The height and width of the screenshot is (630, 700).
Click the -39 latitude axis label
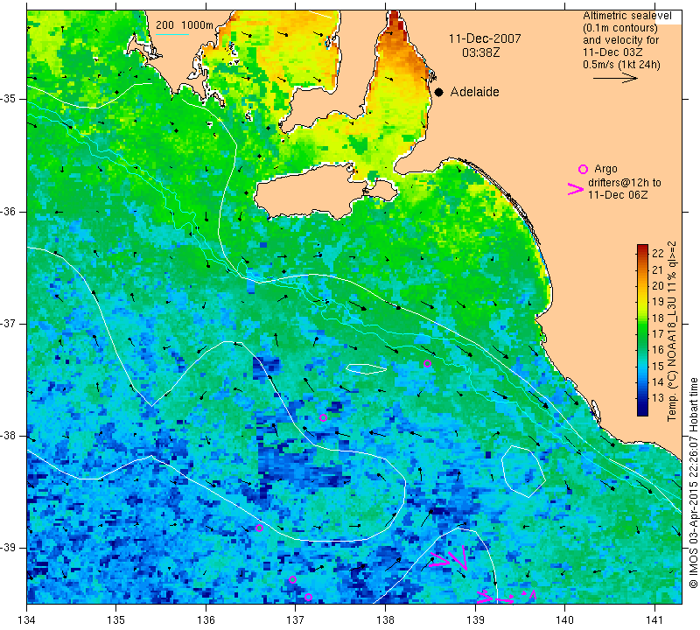9,548
